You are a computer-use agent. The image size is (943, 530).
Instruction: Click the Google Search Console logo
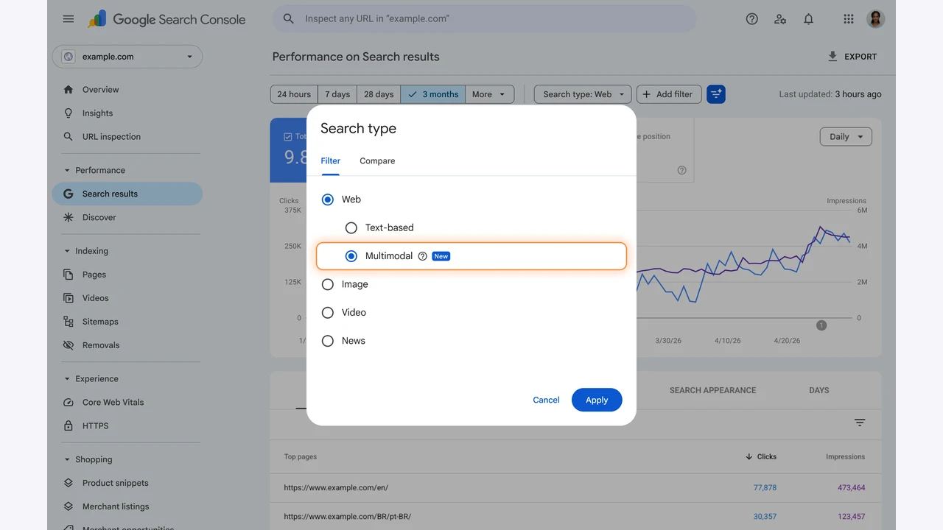point(166,19)
